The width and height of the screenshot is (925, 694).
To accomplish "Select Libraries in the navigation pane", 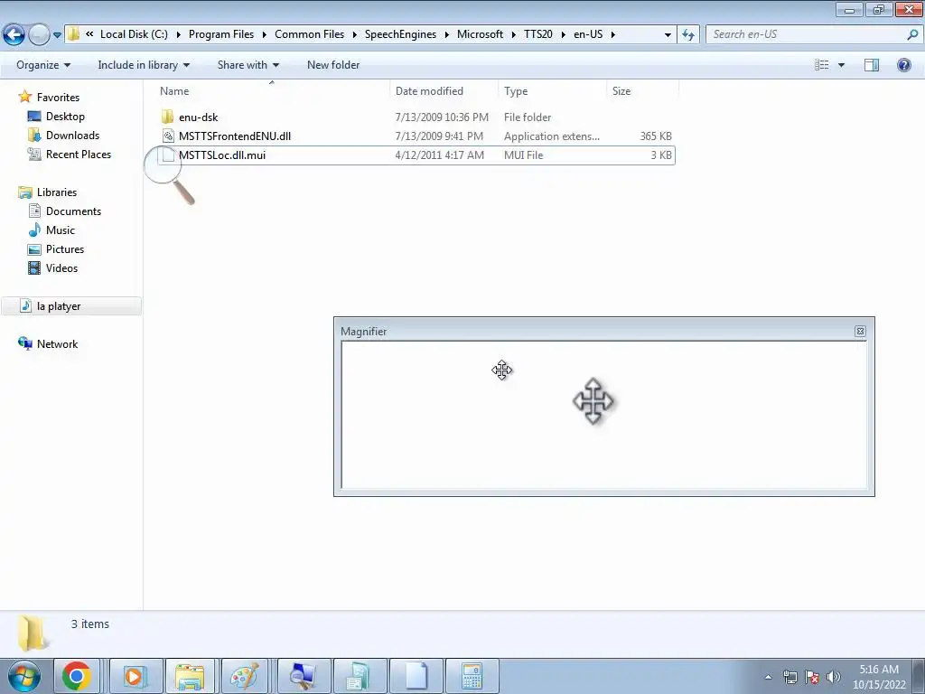I will click(x=57, y=192).
